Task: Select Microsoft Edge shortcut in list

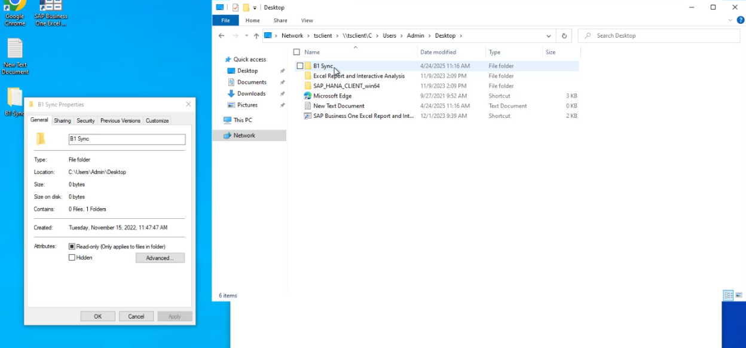Action: tap(332, 96)
